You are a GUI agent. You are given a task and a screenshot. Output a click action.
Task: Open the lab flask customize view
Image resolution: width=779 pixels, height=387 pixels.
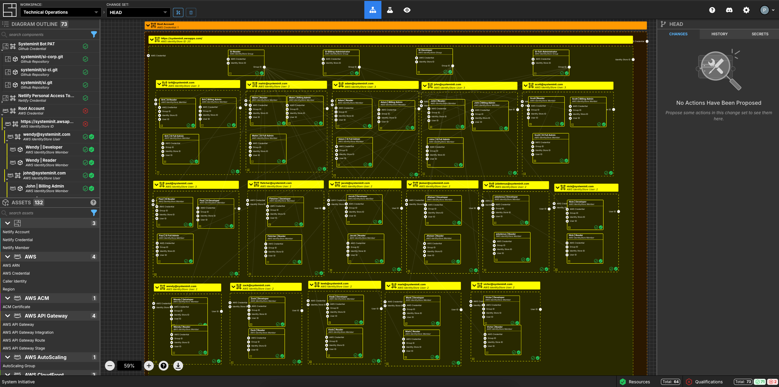[x=390, y=10]
